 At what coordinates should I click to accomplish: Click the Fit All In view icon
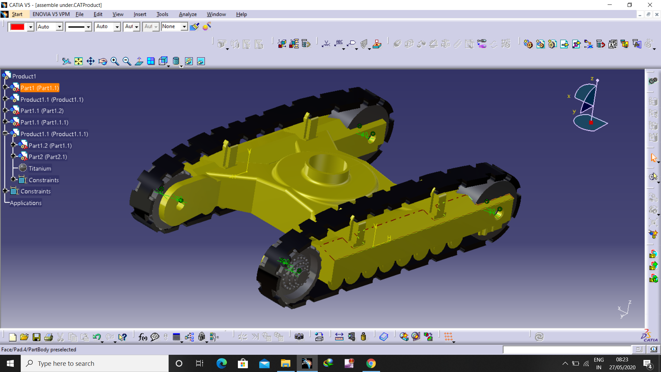coord(78,61)
